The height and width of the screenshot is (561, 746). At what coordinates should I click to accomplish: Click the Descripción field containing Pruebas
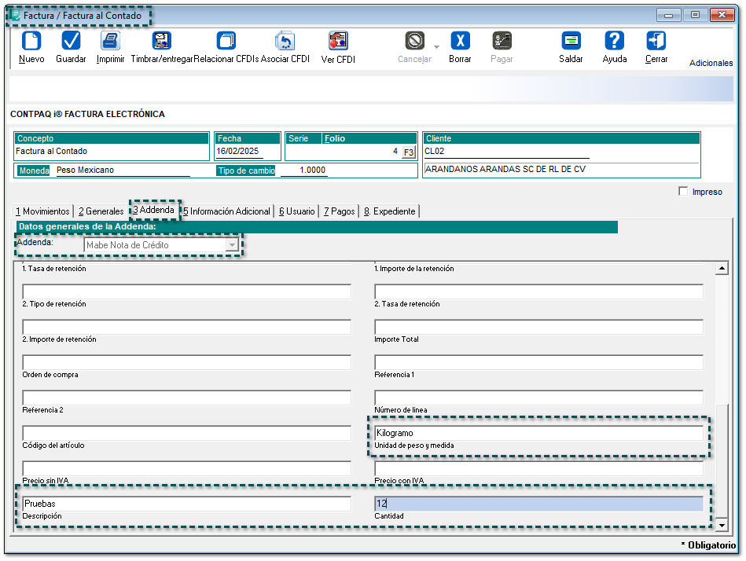[186, 504]
